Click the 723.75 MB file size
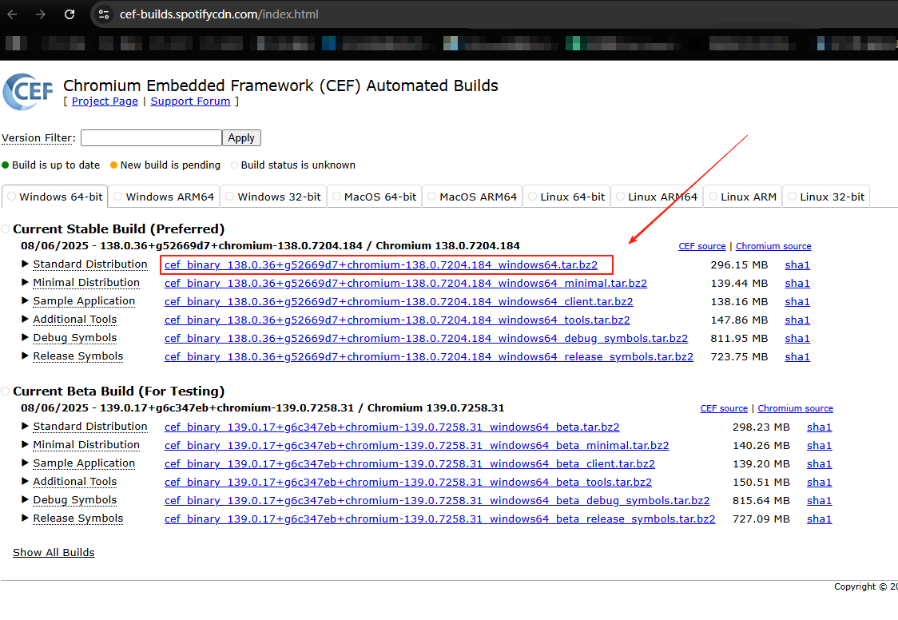898x620 pixels. [x=739, y=356]
